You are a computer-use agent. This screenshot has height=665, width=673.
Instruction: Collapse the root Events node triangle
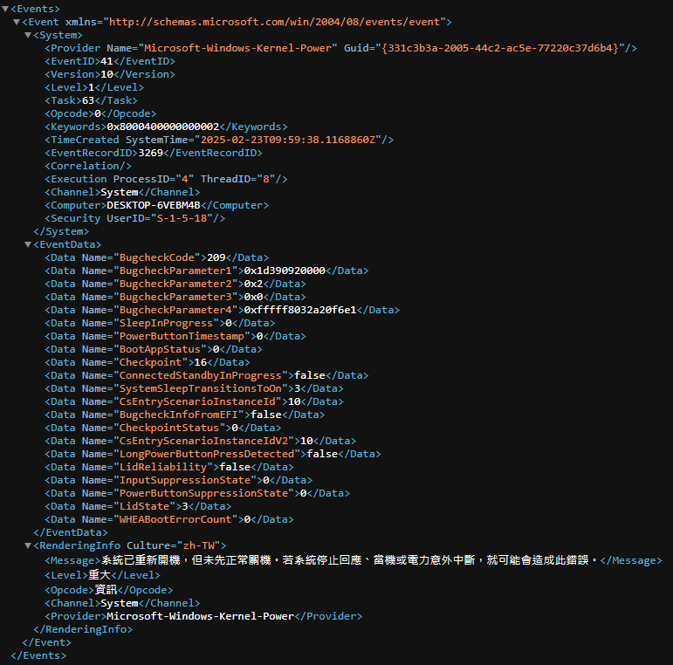pyautogui.click(x=5, y=9)
